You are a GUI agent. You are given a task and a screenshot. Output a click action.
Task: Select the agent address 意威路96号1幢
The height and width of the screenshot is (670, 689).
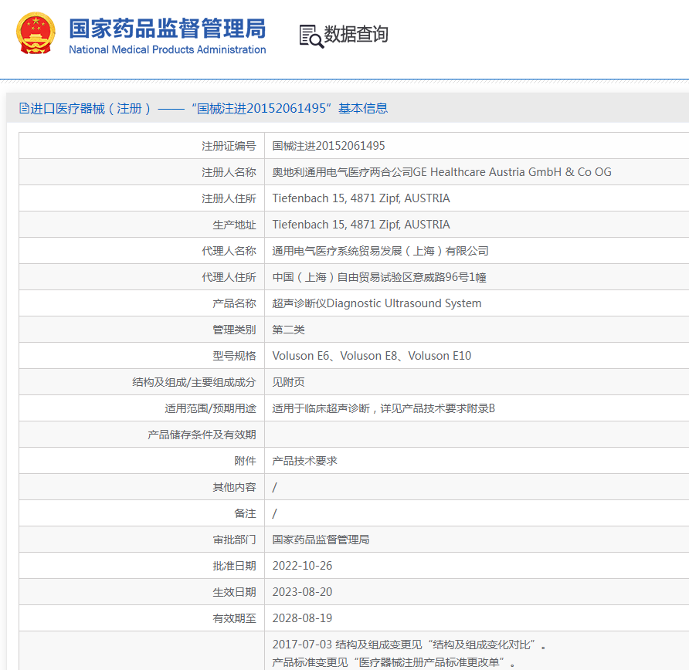tap(379, 277)
